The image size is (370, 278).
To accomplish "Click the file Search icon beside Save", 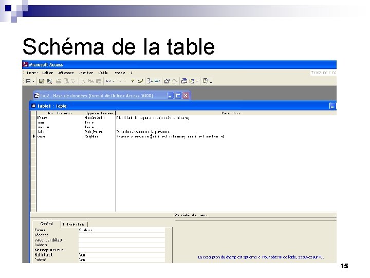I will pyautogui.click(x=49, y=81).
